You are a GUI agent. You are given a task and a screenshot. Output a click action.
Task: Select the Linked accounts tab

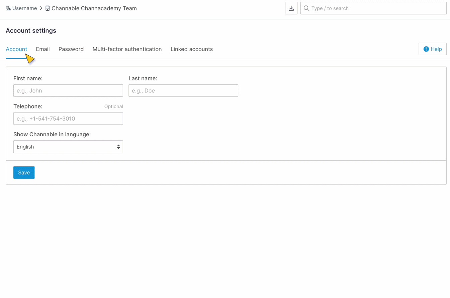pyautogui.click(x=192, y=49)
